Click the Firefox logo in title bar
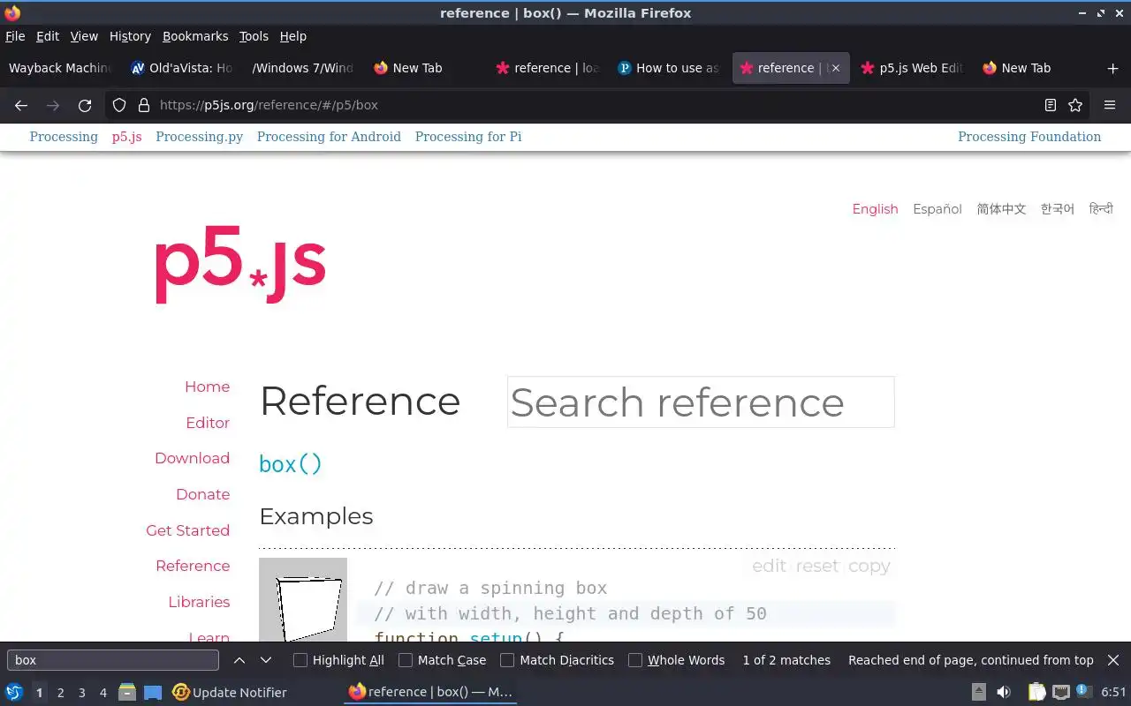The height and width of the screenshot is (706, 1131). [x=12, y=13]
